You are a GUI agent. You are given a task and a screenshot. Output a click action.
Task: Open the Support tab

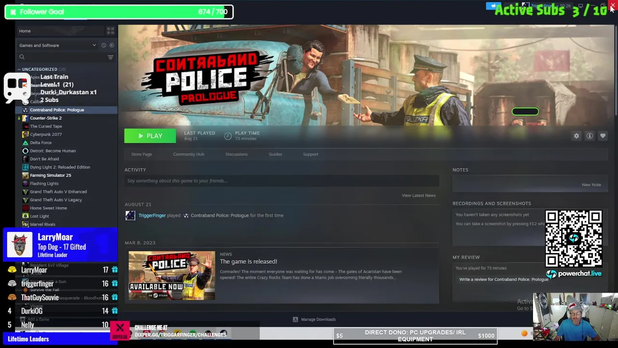click(x=310, y=154)
